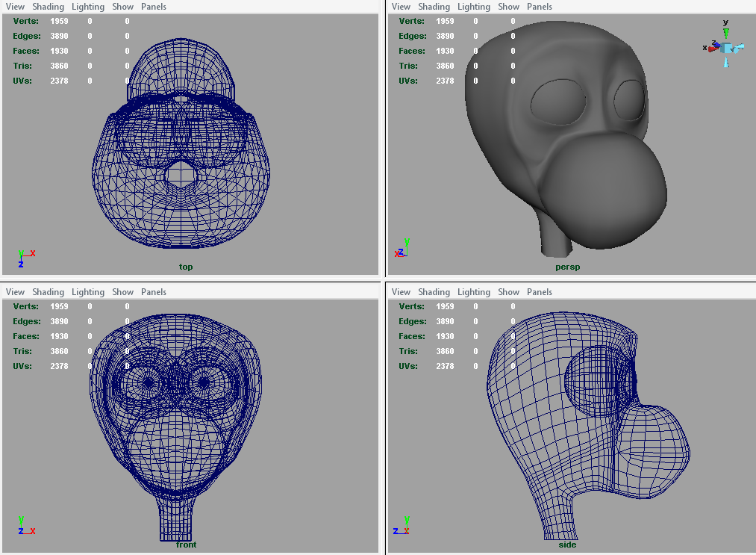The image size is (756, 555).
Task: Click the 2378 UVs value in top panel
Action: [59, 81]
